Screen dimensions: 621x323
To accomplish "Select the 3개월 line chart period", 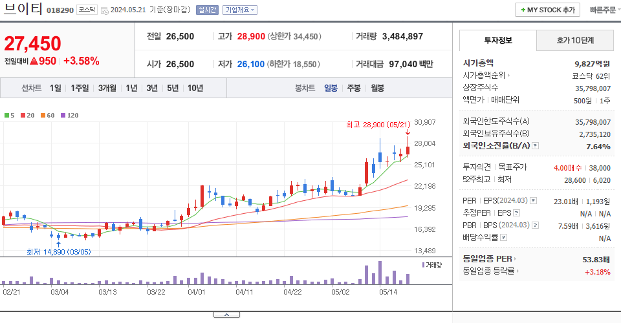I will coord(107,88).
